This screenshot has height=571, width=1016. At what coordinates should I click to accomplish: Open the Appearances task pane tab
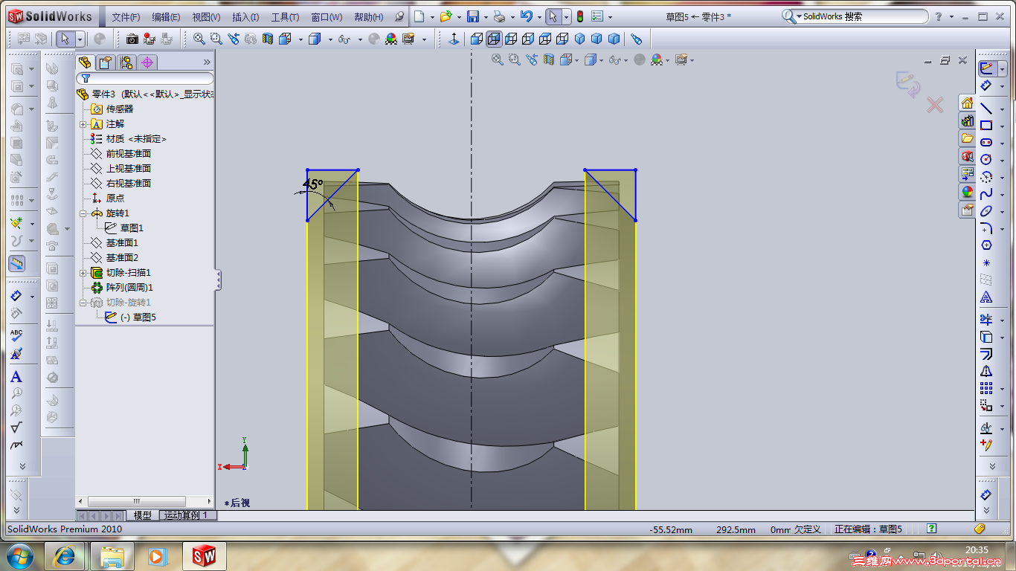click(967, 192)
